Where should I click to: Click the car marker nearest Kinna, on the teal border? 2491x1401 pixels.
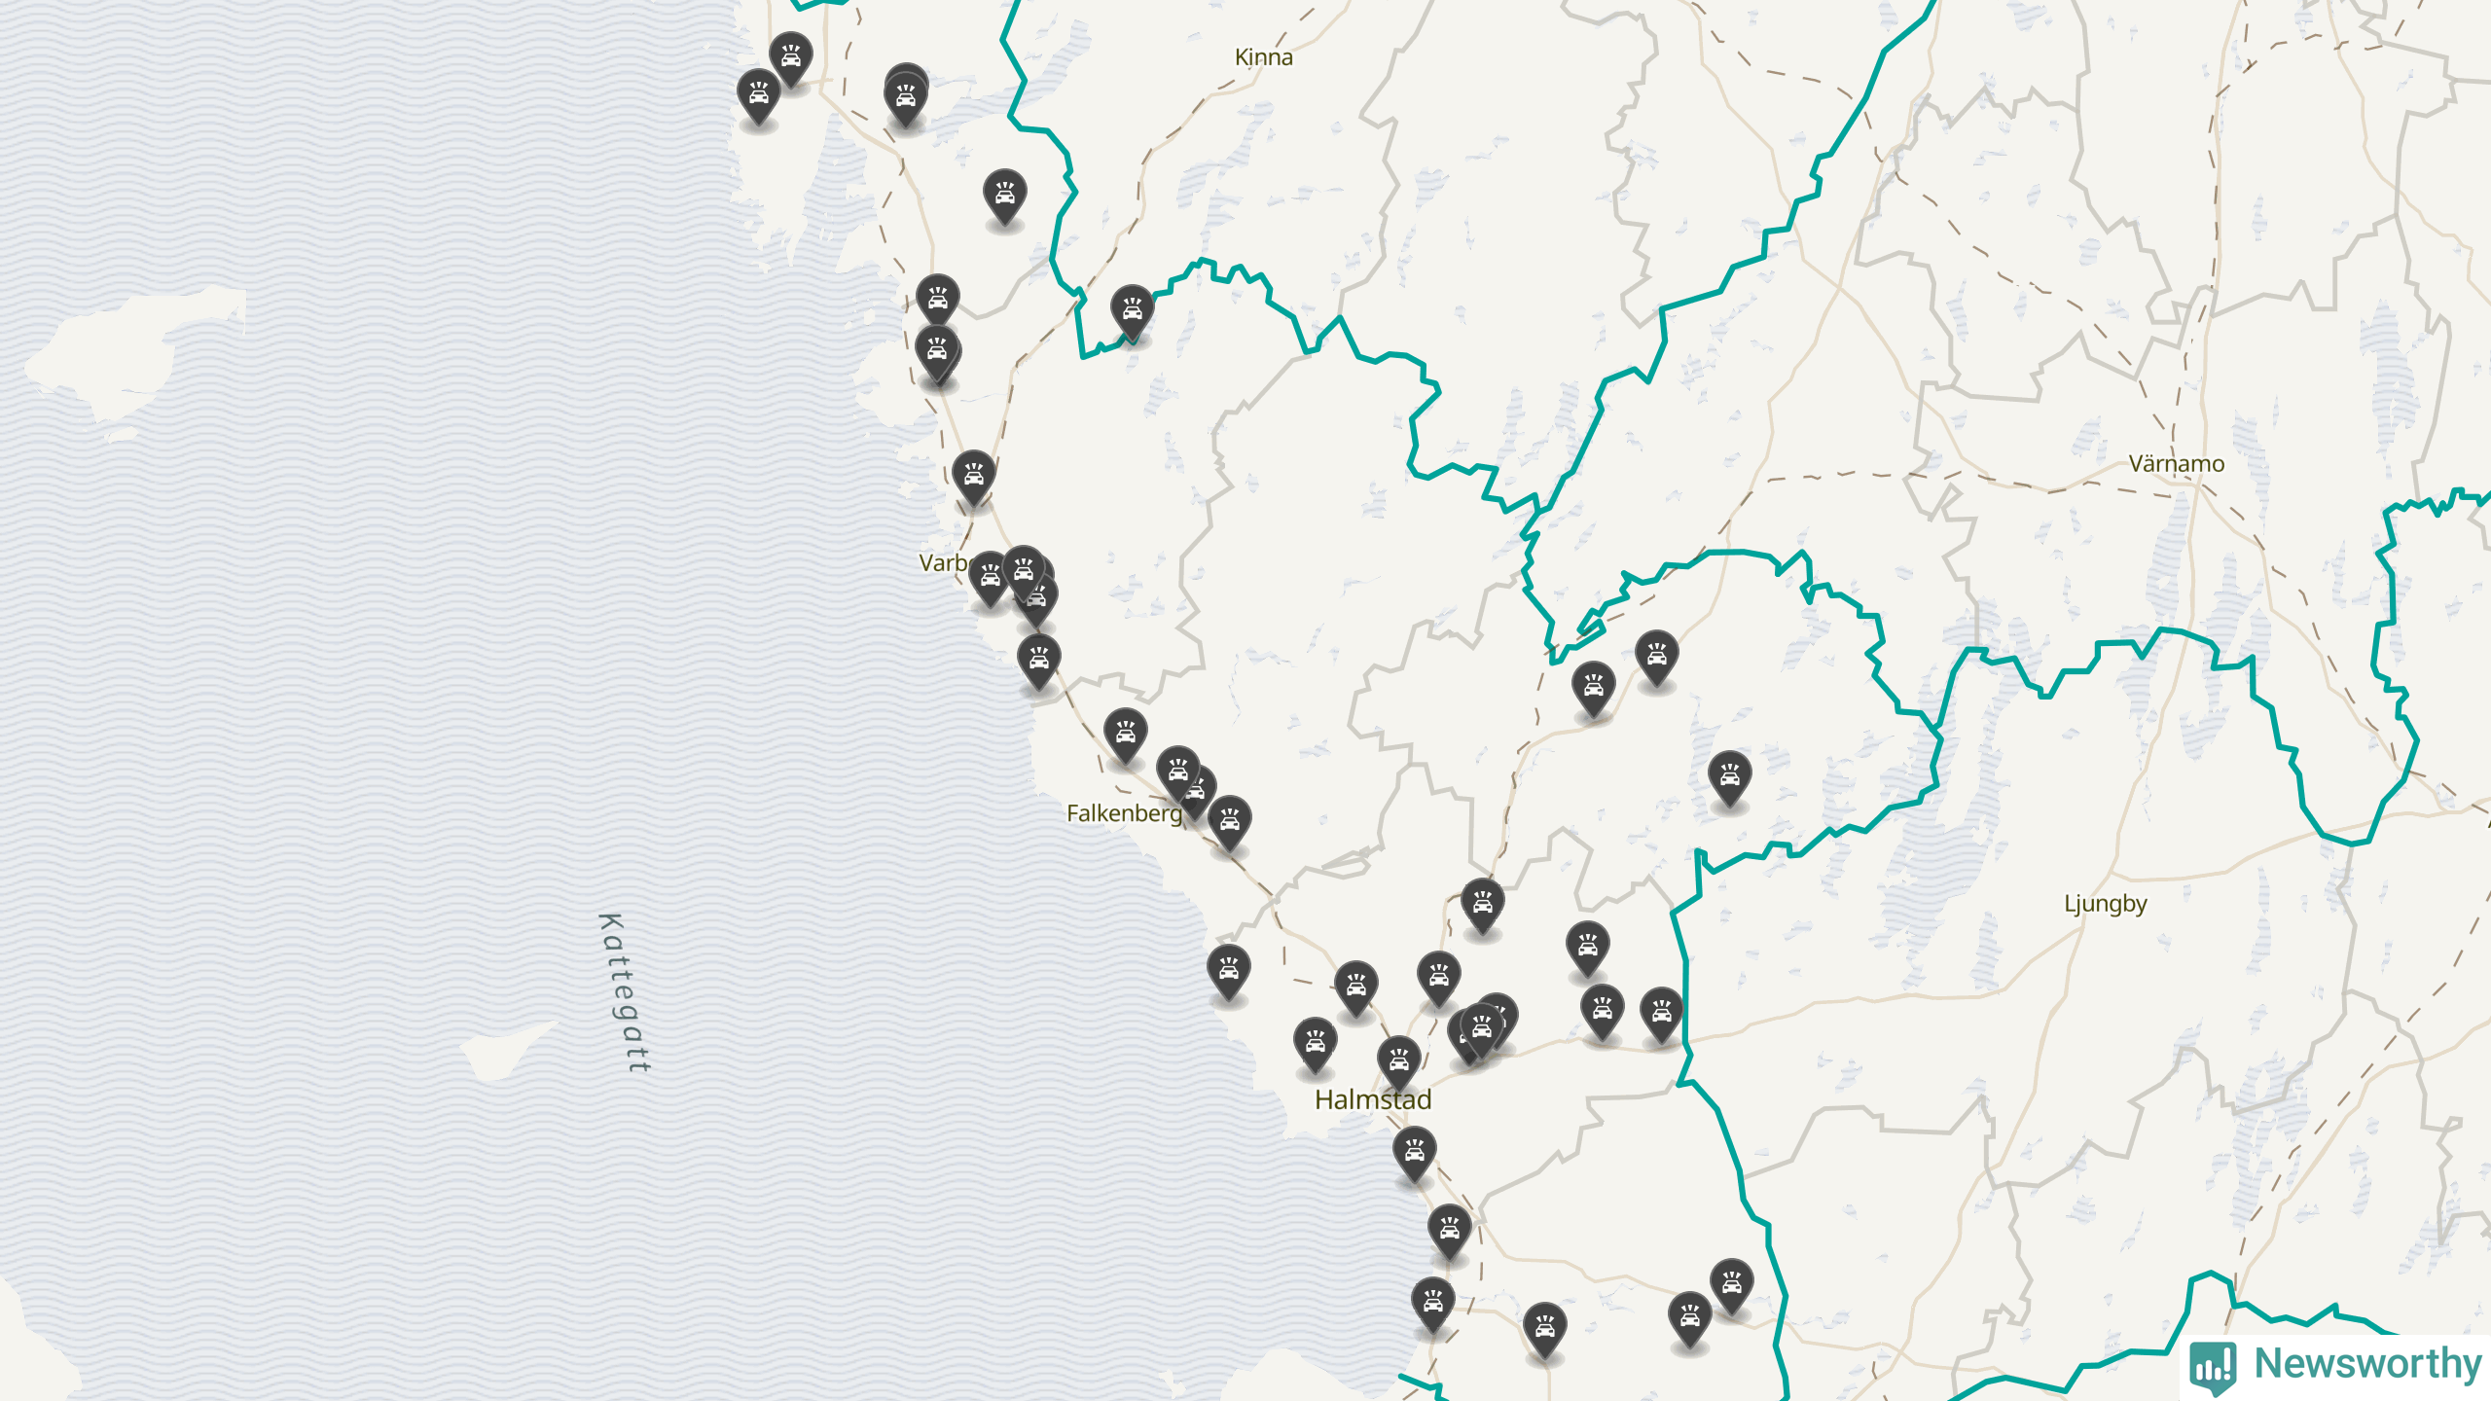[x=1132, y=312]
